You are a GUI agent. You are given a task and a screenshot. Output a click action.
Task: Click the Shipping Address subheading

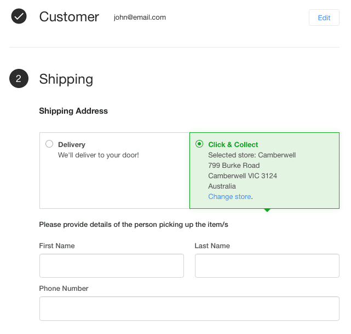point(73,111)
